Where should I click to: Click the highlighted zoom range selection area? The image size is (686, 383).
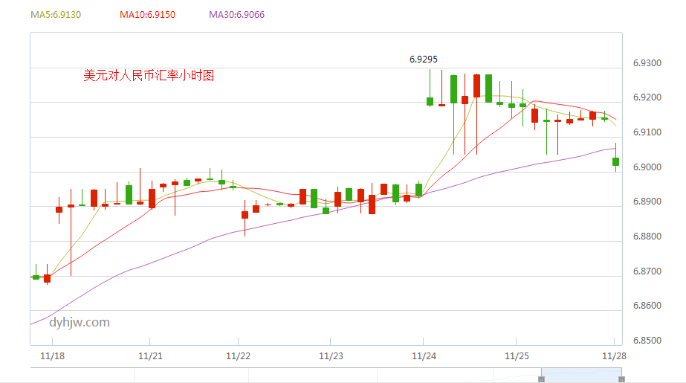(582, 375)
